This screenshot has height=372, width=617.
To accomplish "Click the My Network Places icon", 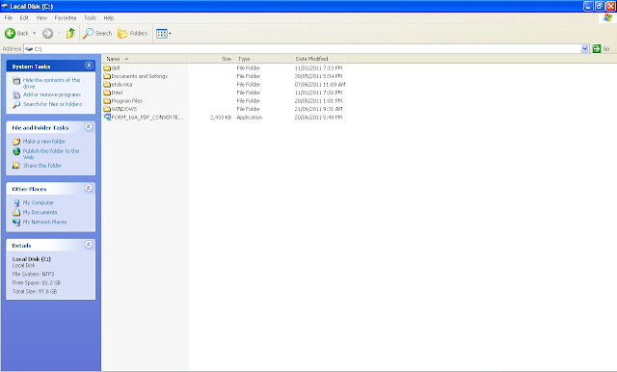I will [16, 223].
